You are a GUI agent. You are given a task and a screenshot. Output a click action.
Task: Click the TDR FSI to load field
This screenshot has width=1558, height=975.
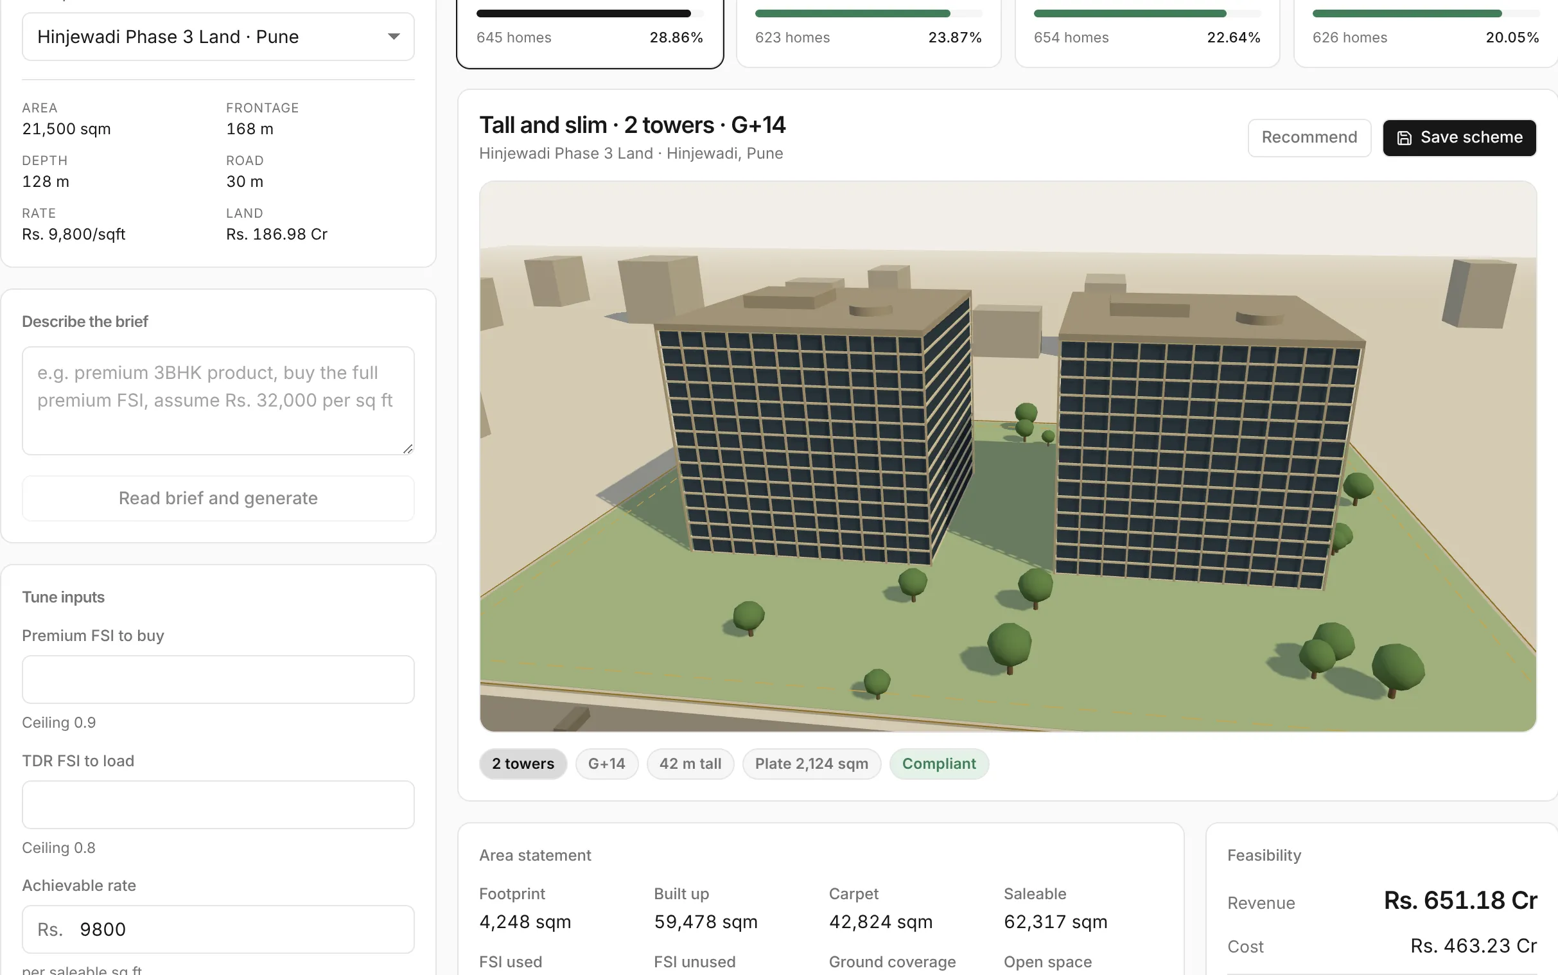(218, 805)
